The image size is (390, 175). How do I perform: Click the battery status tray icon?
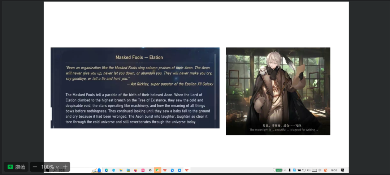pyautogui.click(x=299, y=170)
